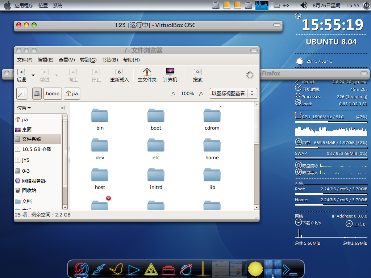371x278 pixels.
Task: Select 文件系统 in the sidebar
Action: [x=38, y=139]
